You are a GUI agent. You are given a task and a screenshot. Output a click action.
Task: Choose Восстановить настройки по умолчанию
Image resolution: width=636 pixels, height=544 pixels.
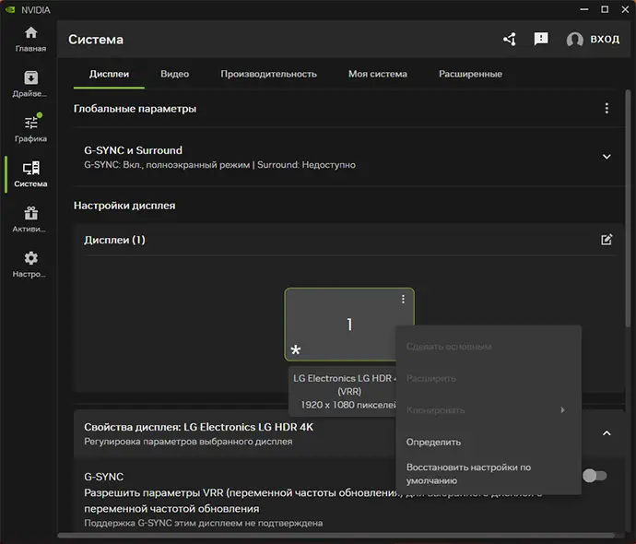468,474
